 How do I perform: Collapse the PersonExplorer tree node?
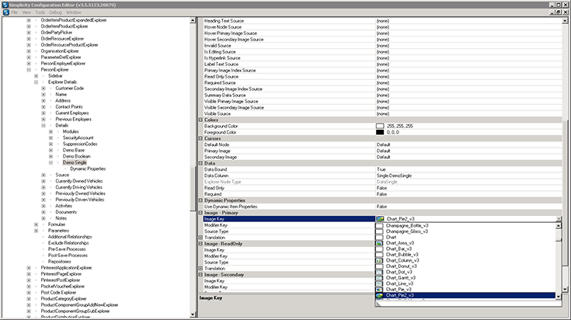29,69
